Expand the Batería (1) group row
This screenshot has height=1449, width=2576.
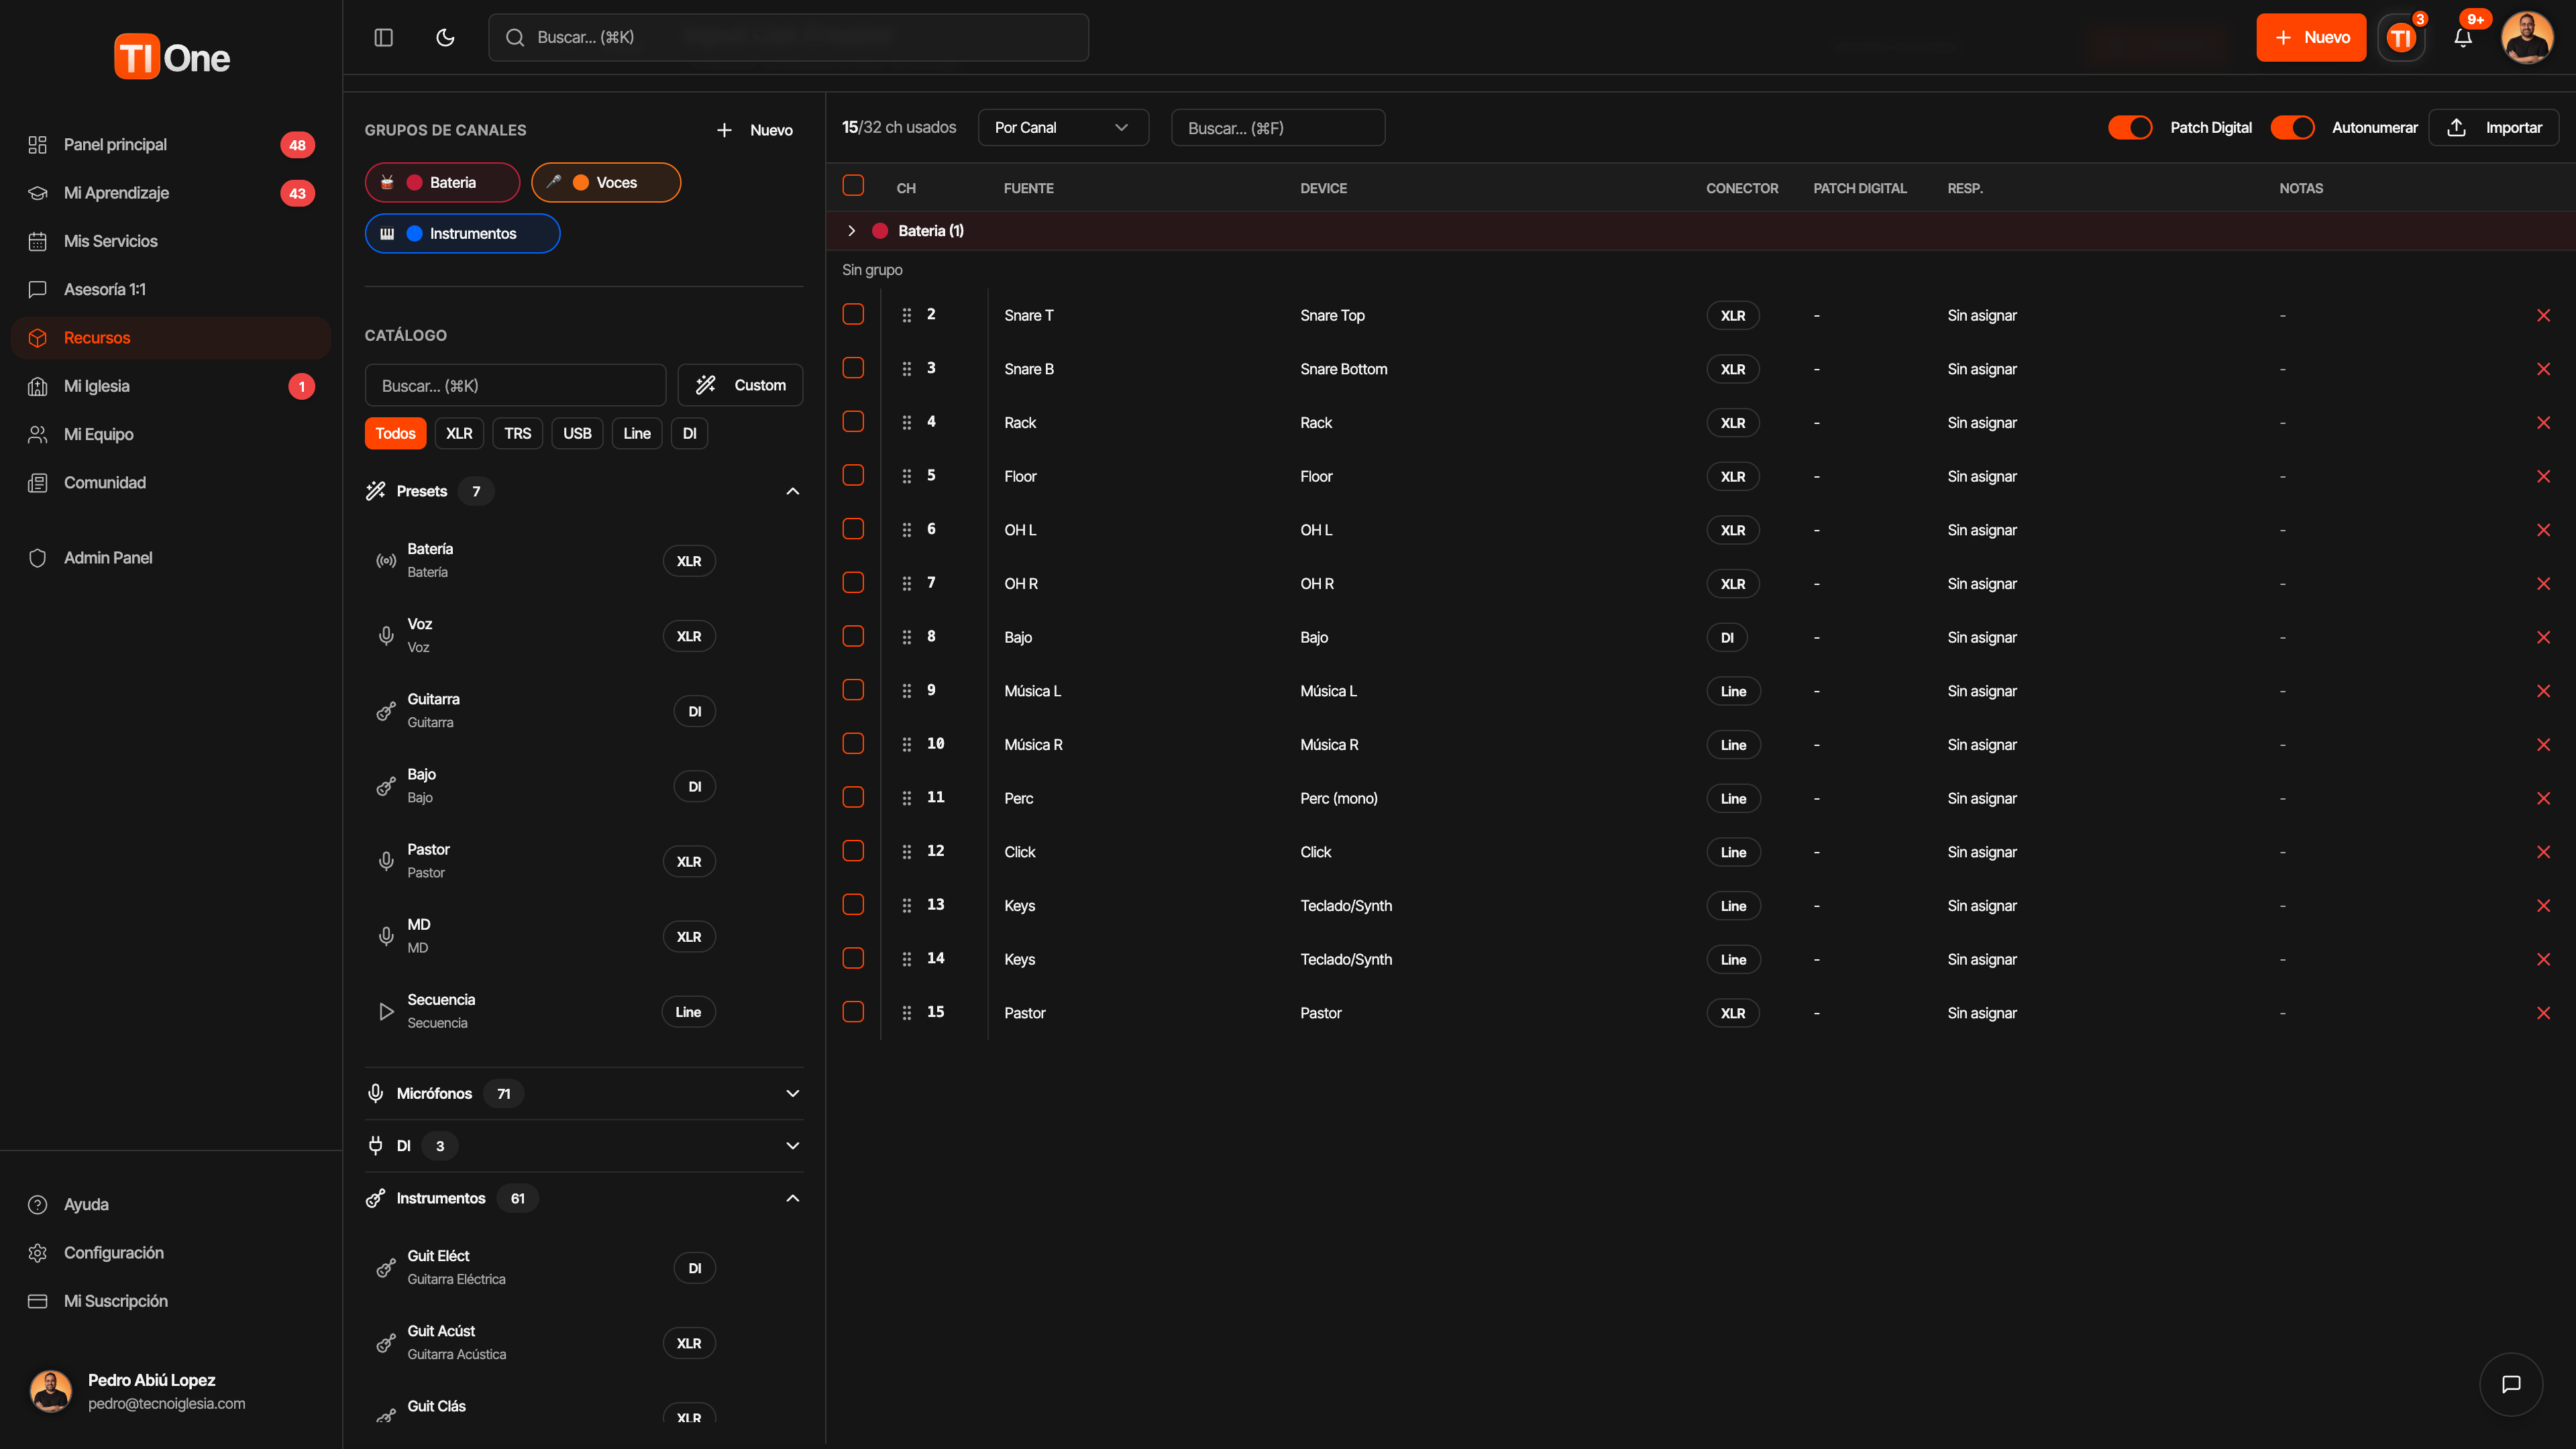coord(851,230)
